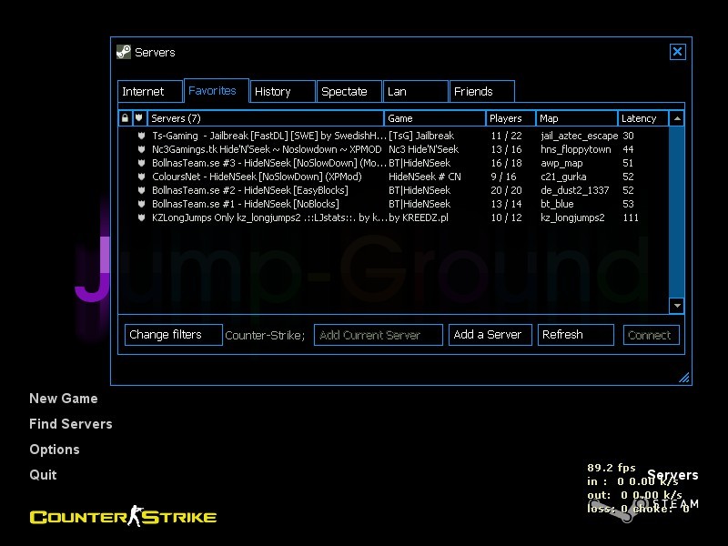
Task: Toggle favorite heart for Ts-Gaming Jailbreak server
Action: coord(141,136)
